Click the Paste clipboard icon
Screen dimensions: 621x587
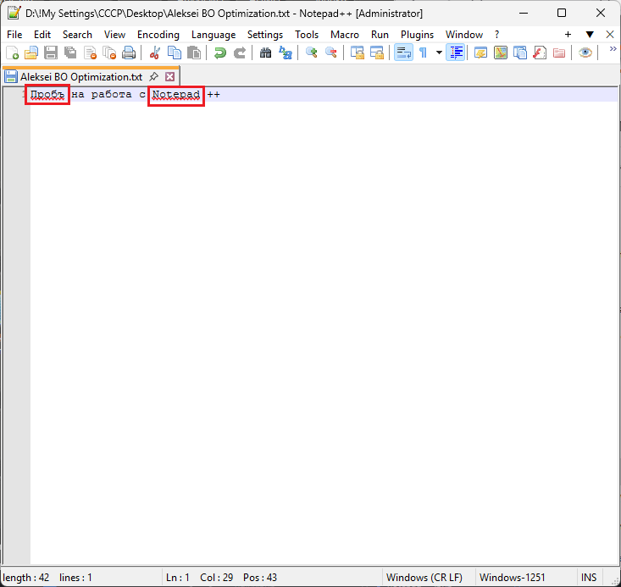tap(194, 53)
